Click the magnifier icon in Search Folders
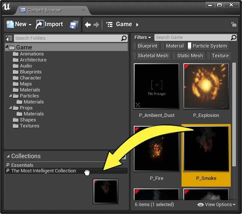242x214 pixels. 124,38
